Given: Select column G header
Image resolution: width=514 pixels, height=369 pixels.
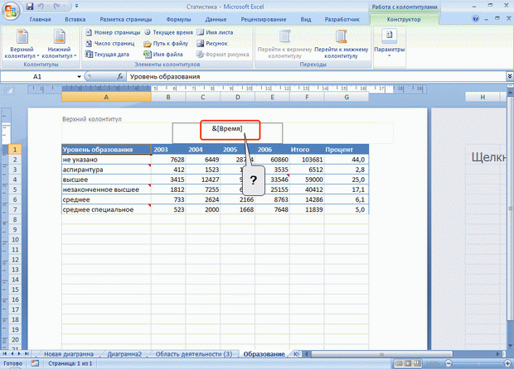Looking at the screenshot, I should [x=347, y=97].
